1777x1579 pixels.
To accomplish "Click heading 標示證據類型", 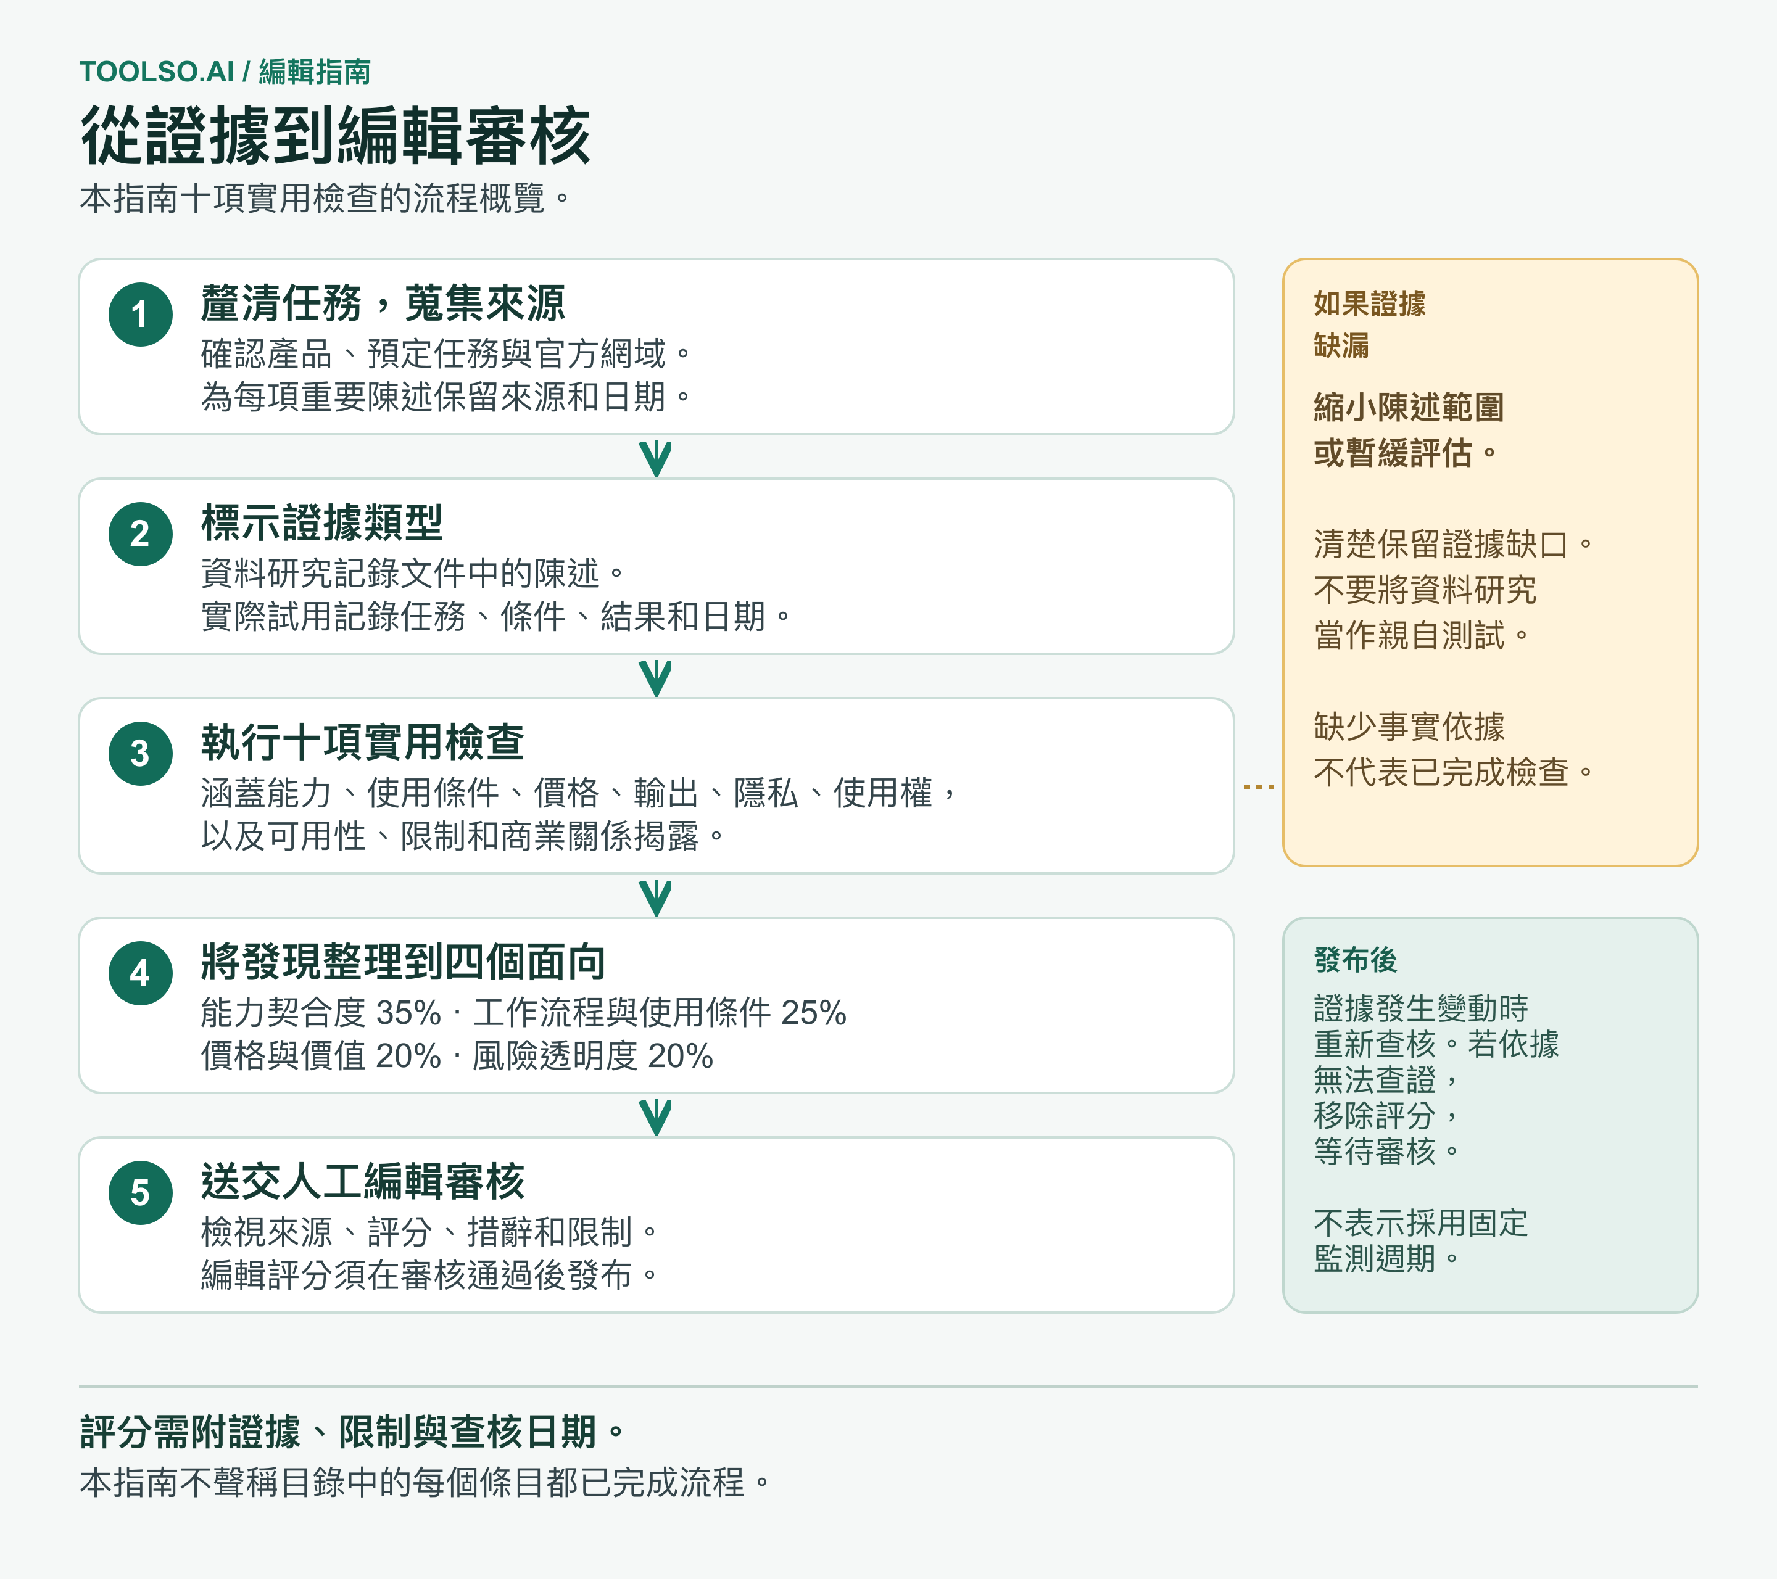I will pos(321,522).
